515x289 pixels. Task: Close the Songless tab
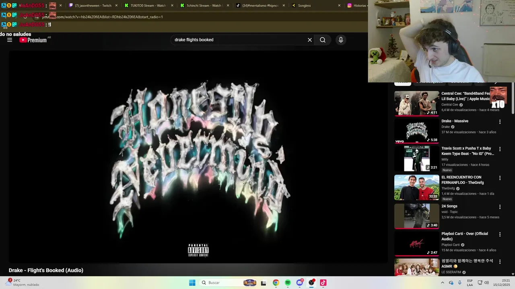tap(339, 6)
